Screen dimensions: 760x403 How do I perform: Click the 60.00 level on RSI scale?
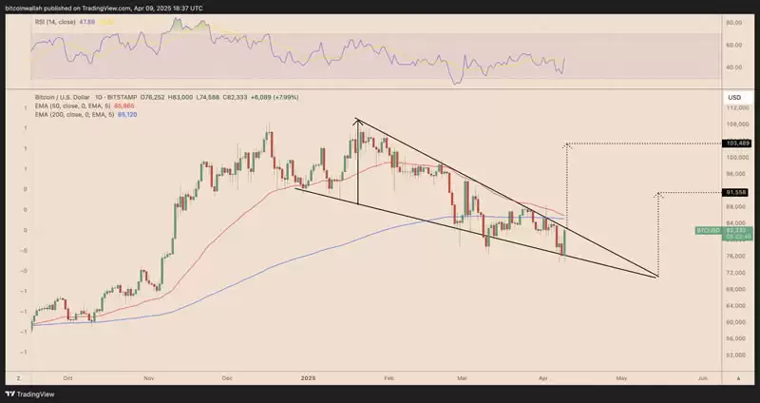[x=733, y=45]
